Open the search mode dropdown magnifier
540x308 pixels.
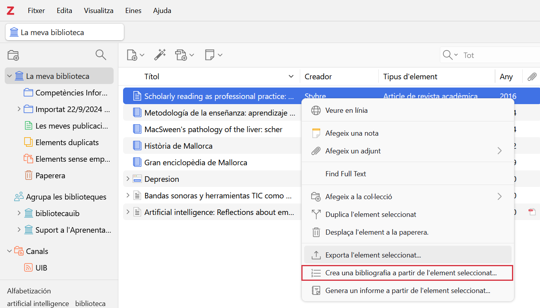pyautogui.click(x=450, y=55)
